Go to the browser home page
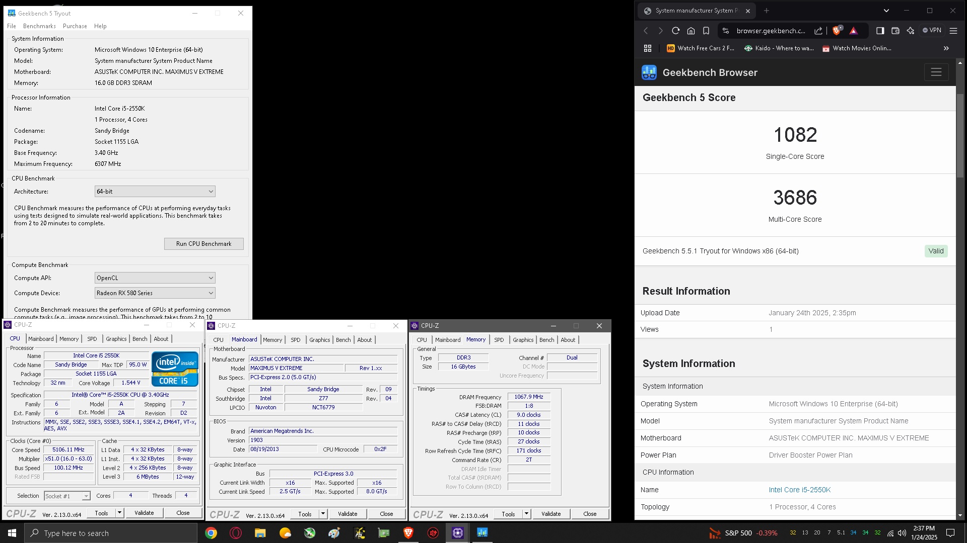The width and height of the screenshot is (967, 543). coord(691,31)
